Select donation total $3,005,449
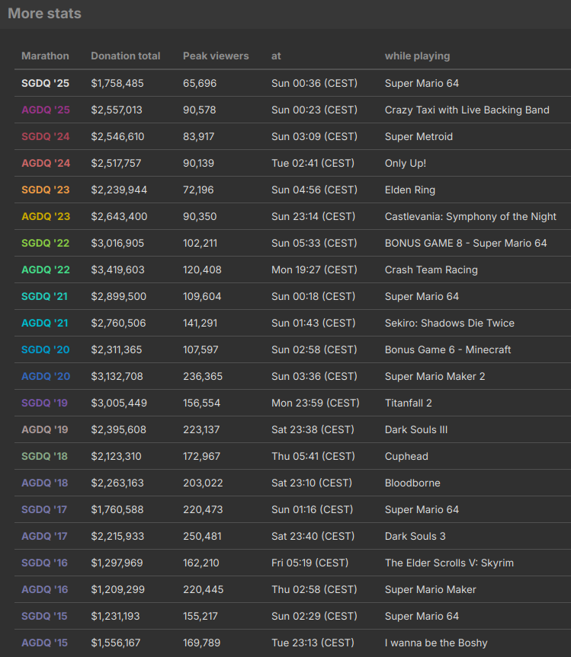The width and height of the screenshot is (571, 657). point(119,403)
